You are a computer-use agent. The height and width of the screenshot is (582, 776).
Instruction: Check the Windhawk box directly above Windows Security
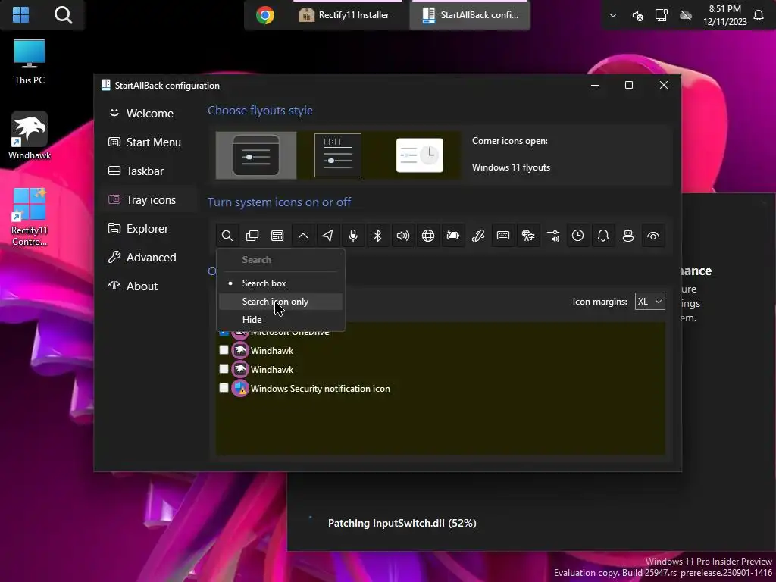224,369
